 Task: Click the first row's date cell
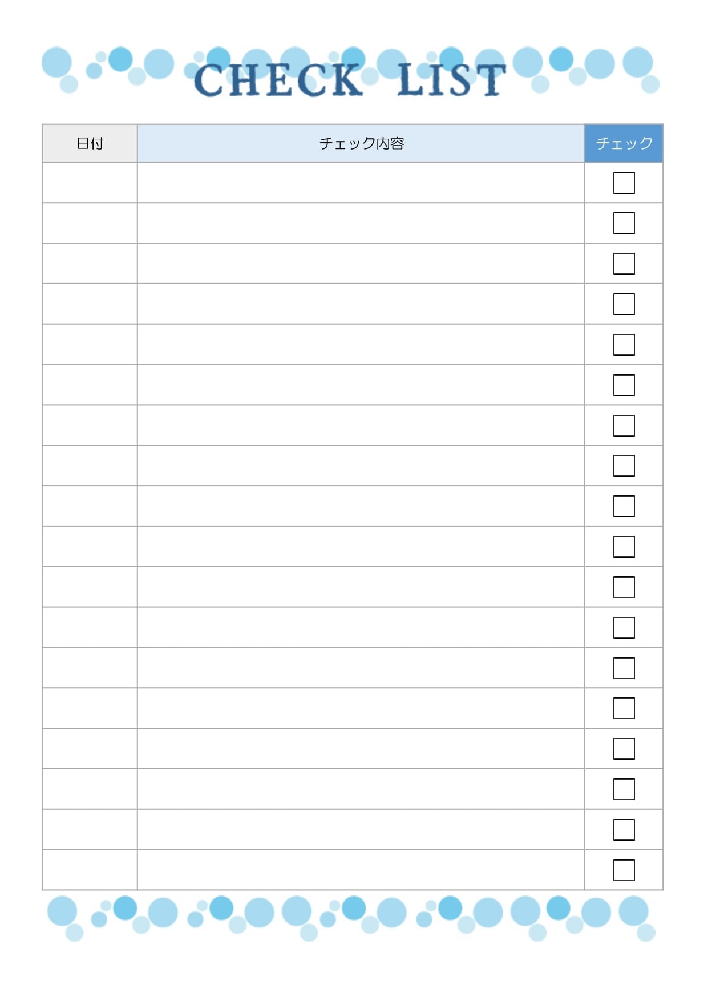(90, 183)
